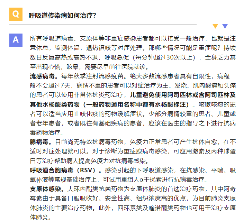Click the bold heading 呼吸道合胞病毒（RSV）
The height and width of the screenshot is (221, 243).
63,171
